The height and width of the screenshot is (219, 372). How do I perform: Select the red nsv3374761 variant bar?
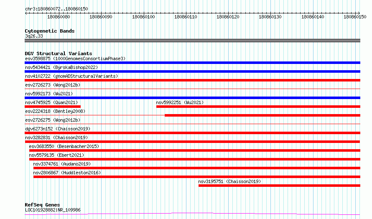[197, 168]
